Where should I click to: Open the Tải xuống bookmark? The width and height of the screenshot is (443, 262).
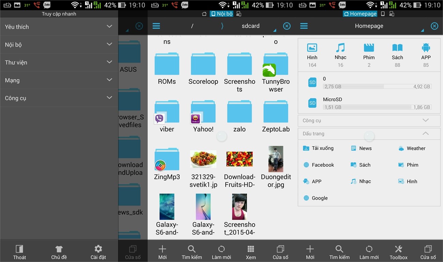pos(318,148)
